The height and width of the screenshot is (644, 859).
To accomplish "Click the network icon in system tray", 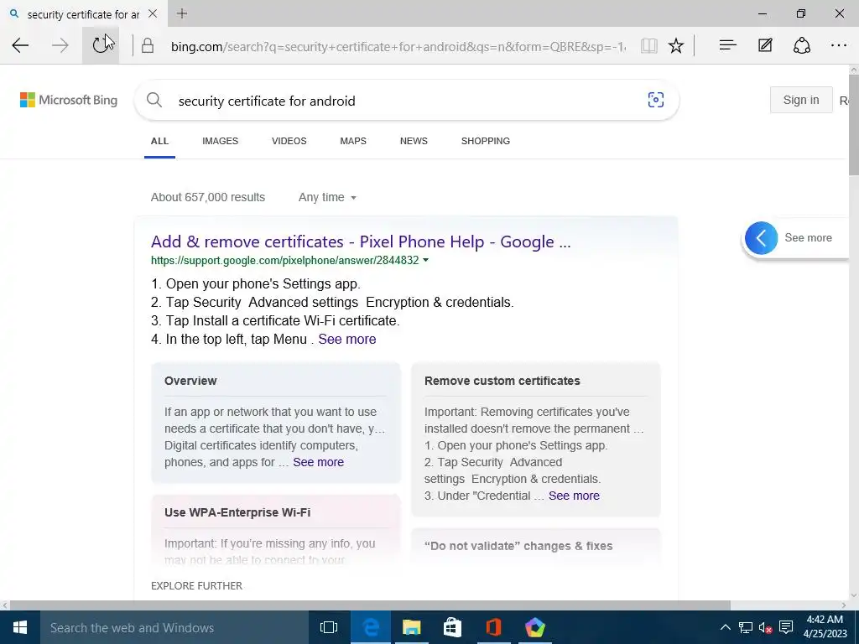I will 746,627.
